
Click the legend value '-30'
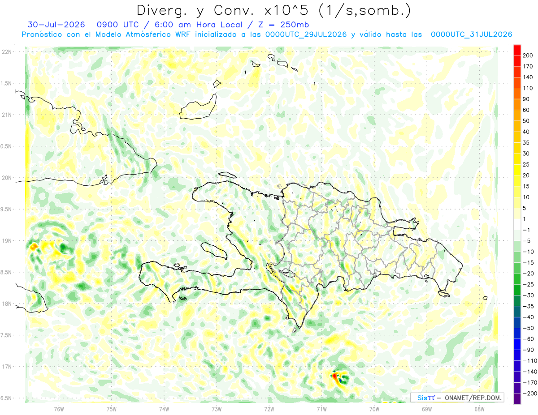click(x=528, y=295)
